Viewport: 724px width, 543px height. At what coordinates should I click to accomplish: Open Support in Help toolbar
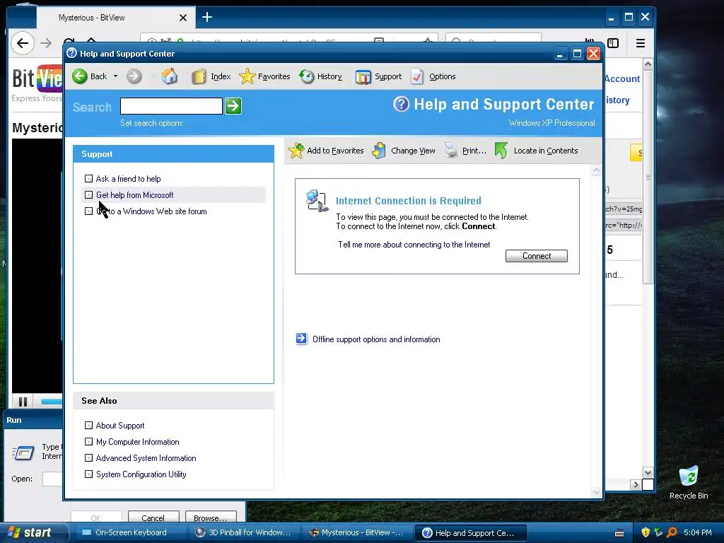point(379,76)
